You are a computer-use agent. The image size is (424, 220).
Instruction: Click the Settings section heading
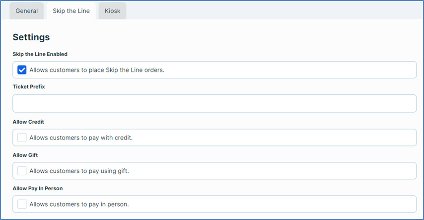31,37
